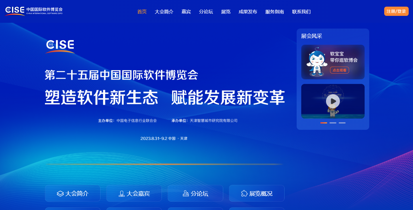This screenshot has height=210, width=413.
Task: Click the 点击观看 button
Action: point(340,70)
